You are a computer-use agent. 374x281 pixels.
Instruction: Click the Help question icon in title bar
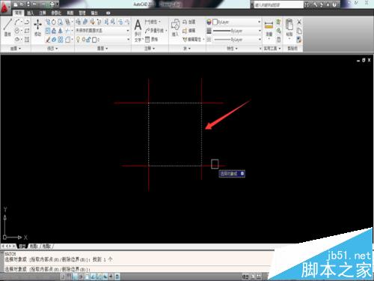334,4
